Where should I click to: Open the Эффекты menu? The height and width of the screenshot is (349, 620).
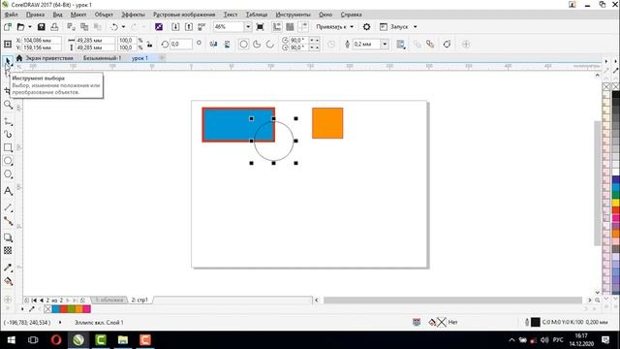[134, 15]
